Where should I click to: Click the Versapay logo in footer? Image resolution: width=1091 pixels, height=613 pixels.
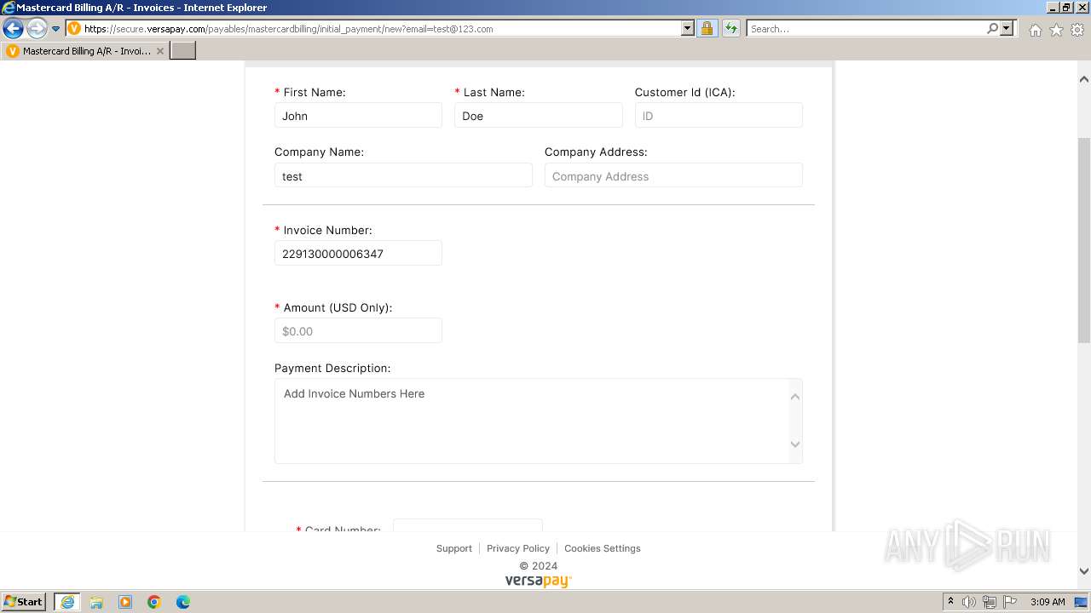(x=538, y=581)
